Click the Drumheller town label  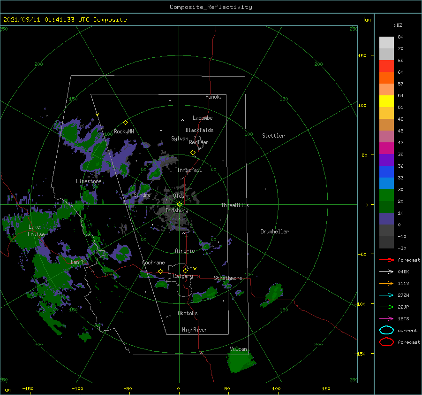click(x=275, y=232)
